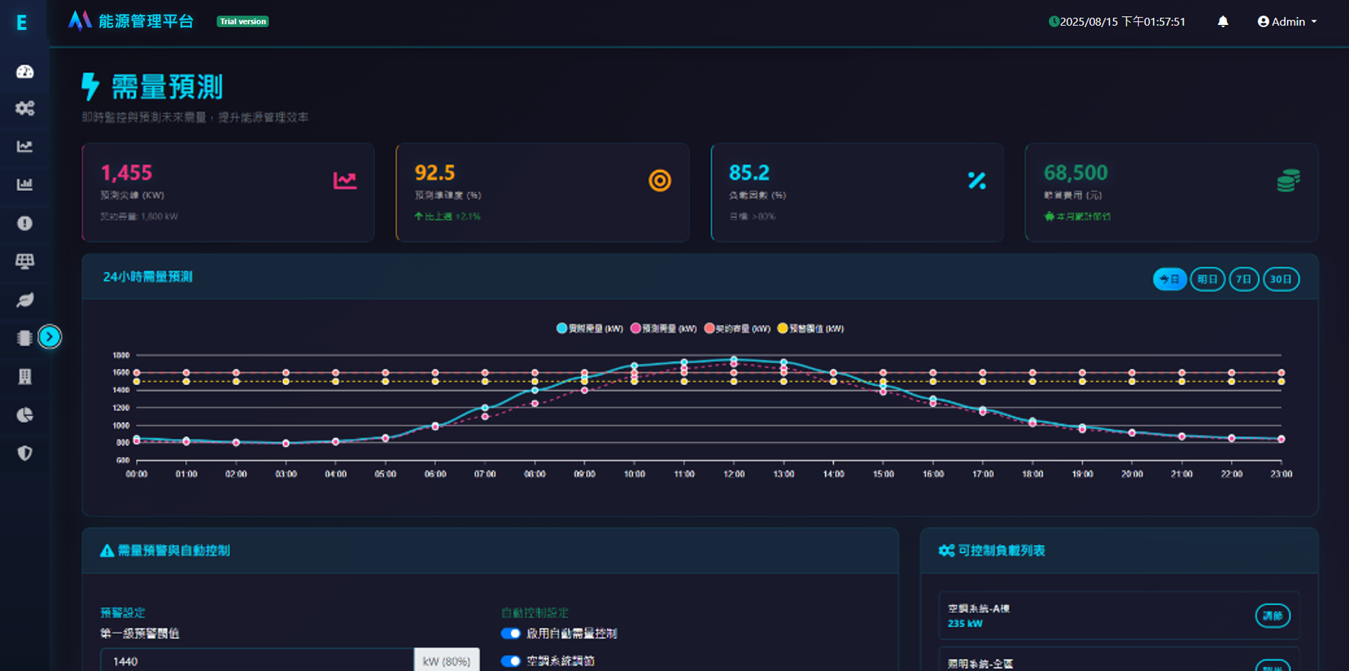The width and height of the screenshot is (1349, 671).
Task: Click the platform logo beside 能源管理平台
Action: click(x=80, y=21)
